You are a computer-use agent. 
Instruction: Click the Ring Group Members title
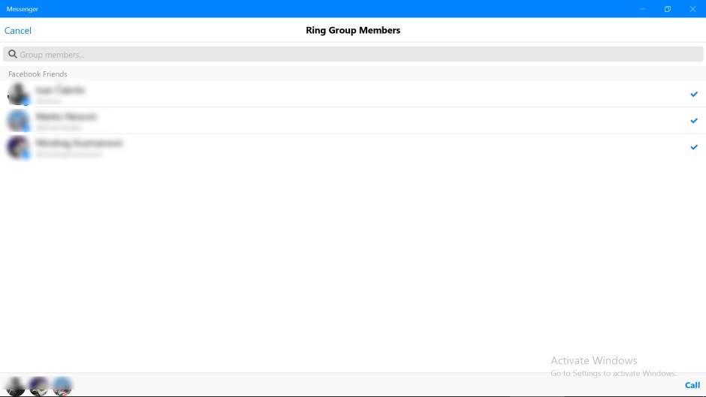pos(353,31)
